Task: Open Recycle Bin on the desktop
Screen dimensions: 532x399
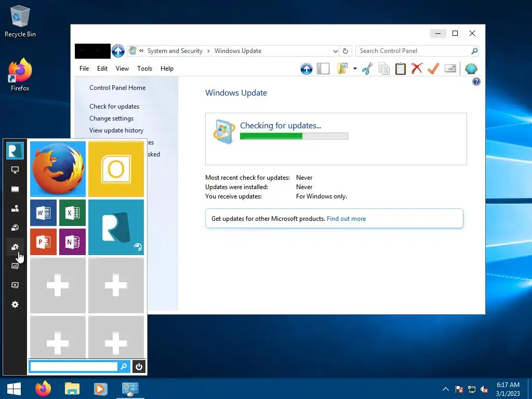Action: click(20, 21)
